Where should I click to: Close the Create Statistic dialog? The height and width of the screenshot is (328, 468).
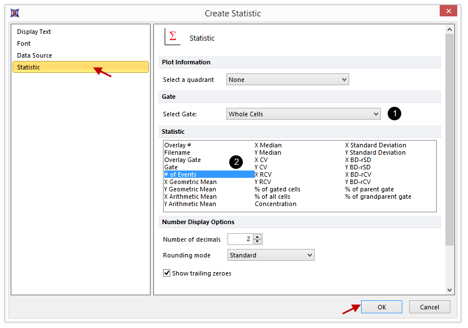coord(448,12)
